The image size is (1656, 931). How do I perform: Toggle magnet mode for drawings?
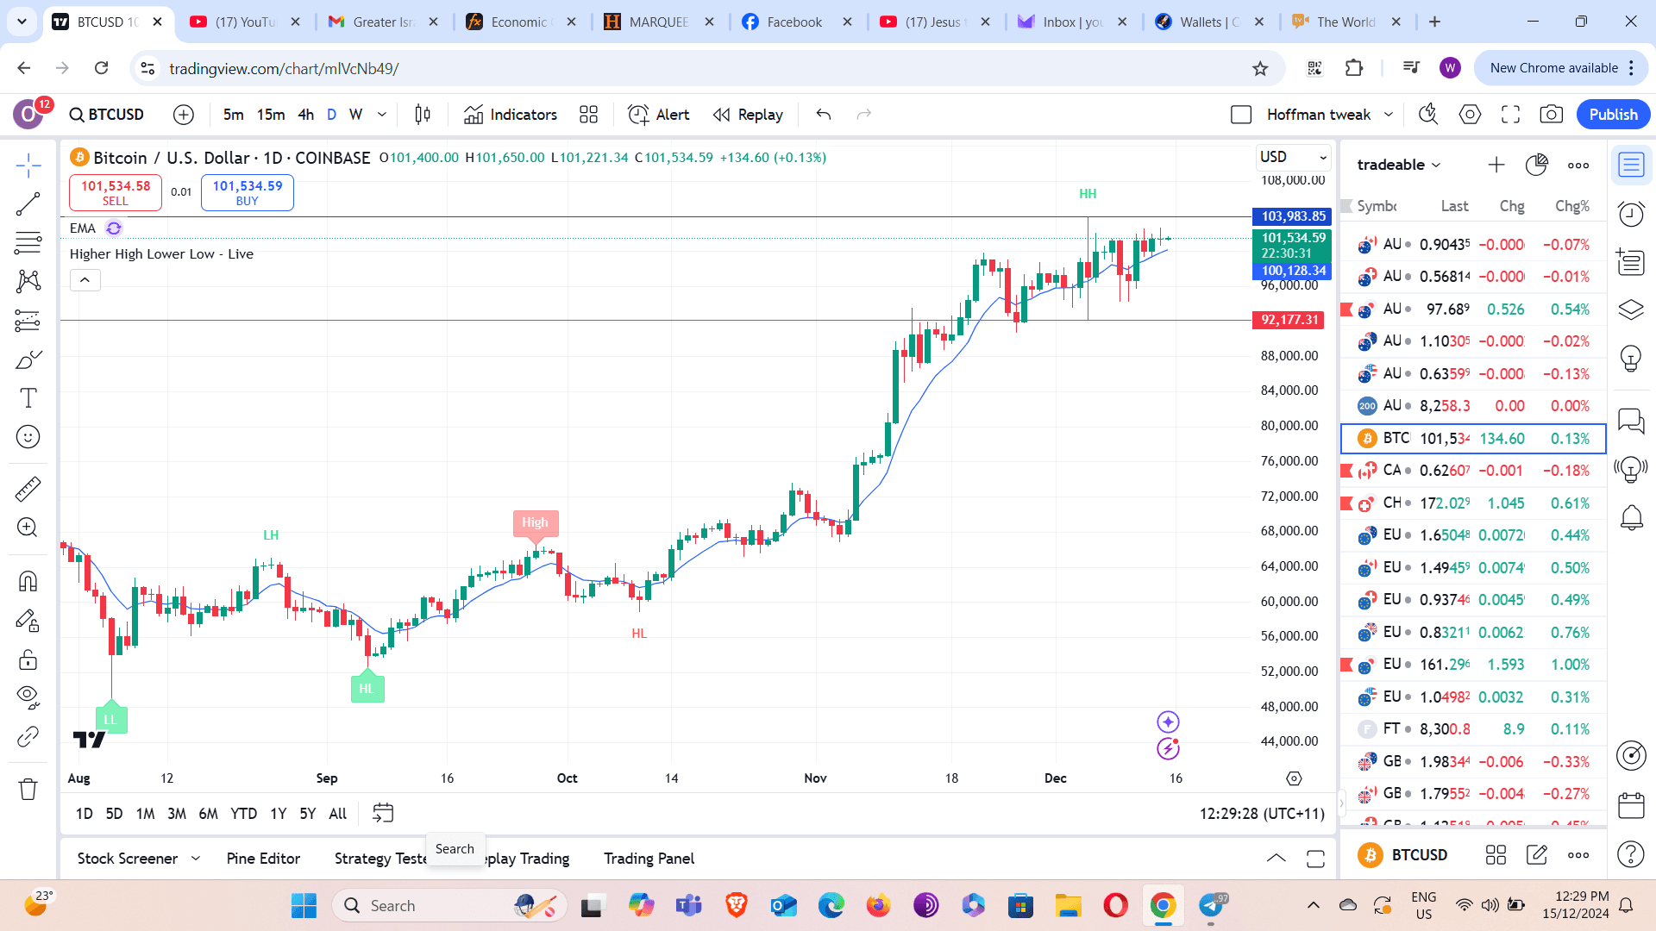[28, 582]
